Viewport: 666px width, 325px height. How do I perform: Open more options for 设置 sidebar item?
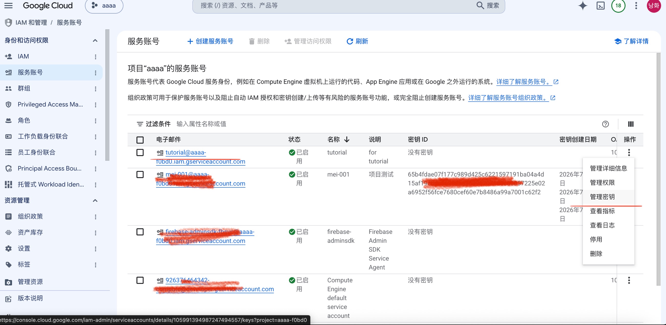click(95, 249)
